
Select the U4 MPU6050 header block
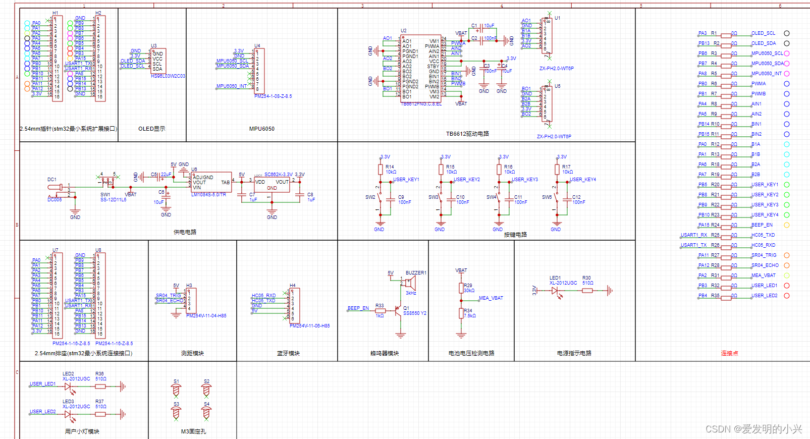pos(259,71)
